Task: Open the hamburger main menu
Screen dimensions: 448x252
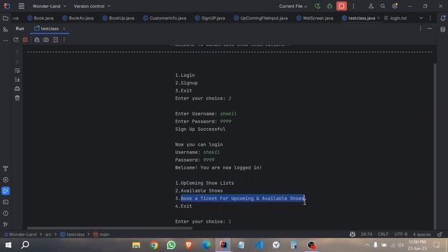Action: (x=22, y=6)
